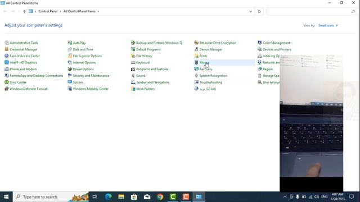
Task: Click the Credential Manager icon
Action: pyautogui.click(x=7, y=49)
